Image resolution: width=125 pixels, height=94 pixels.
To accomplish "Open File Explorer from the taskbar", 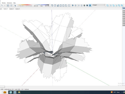I will 19,92.
